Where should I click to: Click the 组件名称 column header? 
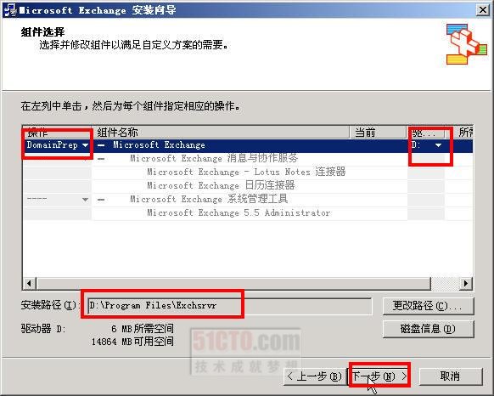(x=221, y=133)
